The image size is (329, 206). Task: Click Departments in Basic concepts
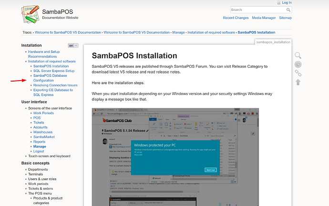(x=38, y=169)
